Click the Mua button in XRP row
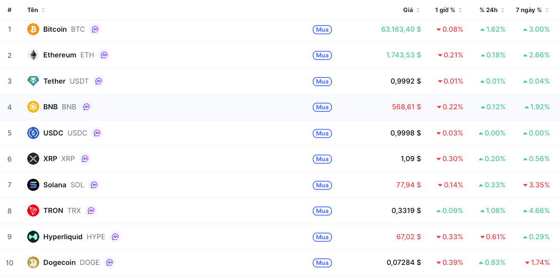The width and height of the screenshot is (560, 278). tap(322, 159)
